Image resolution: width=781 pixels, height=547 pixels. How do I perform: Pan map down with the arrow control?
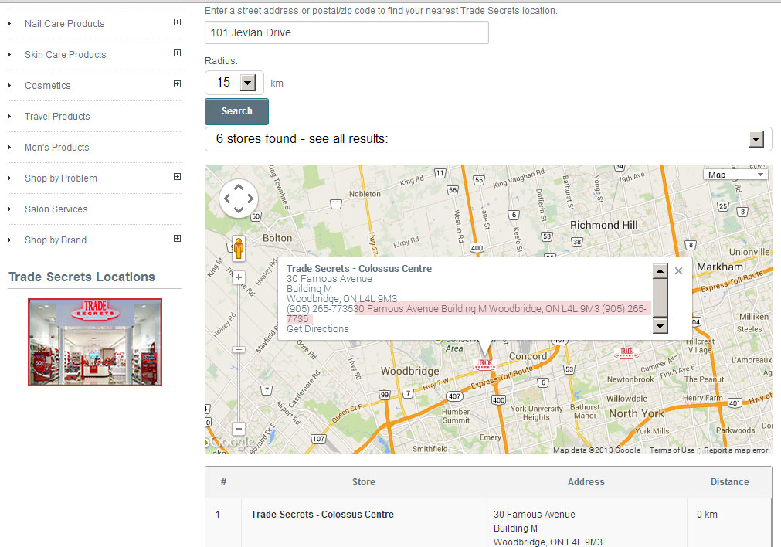(x=239, y=209)
